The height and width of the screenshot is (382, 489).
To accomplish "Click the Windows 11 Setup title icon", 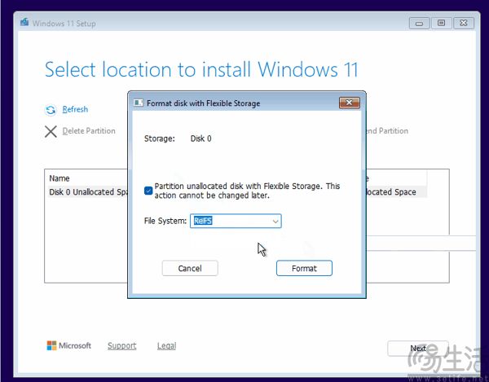I will 24,23.
